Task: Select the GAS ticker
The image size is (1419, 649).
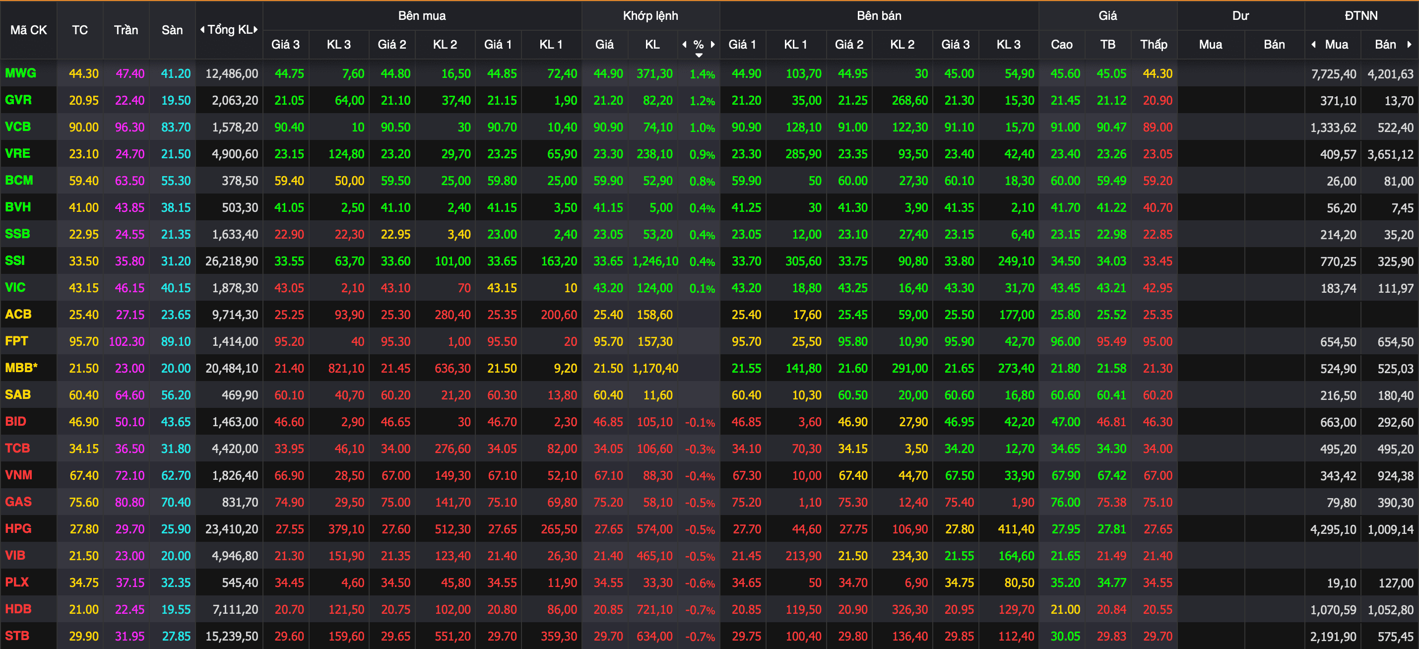Action: click(x=18, y=502)
